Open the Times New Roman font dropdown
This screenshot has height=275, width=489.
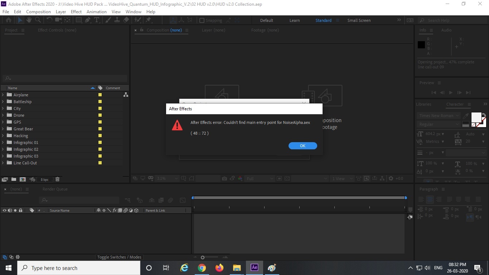coord(438,116)
